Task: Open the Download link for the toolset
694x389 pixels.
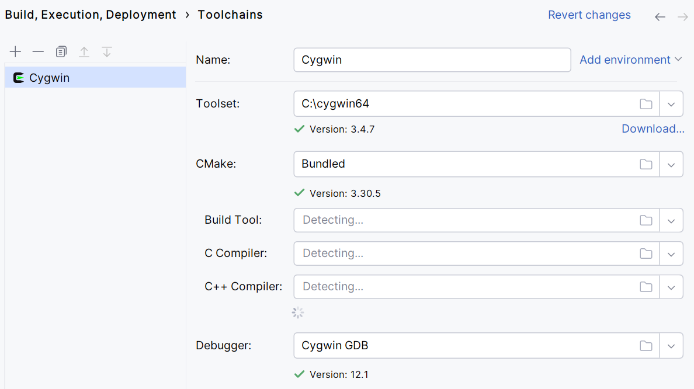Action: coord(653,128)
